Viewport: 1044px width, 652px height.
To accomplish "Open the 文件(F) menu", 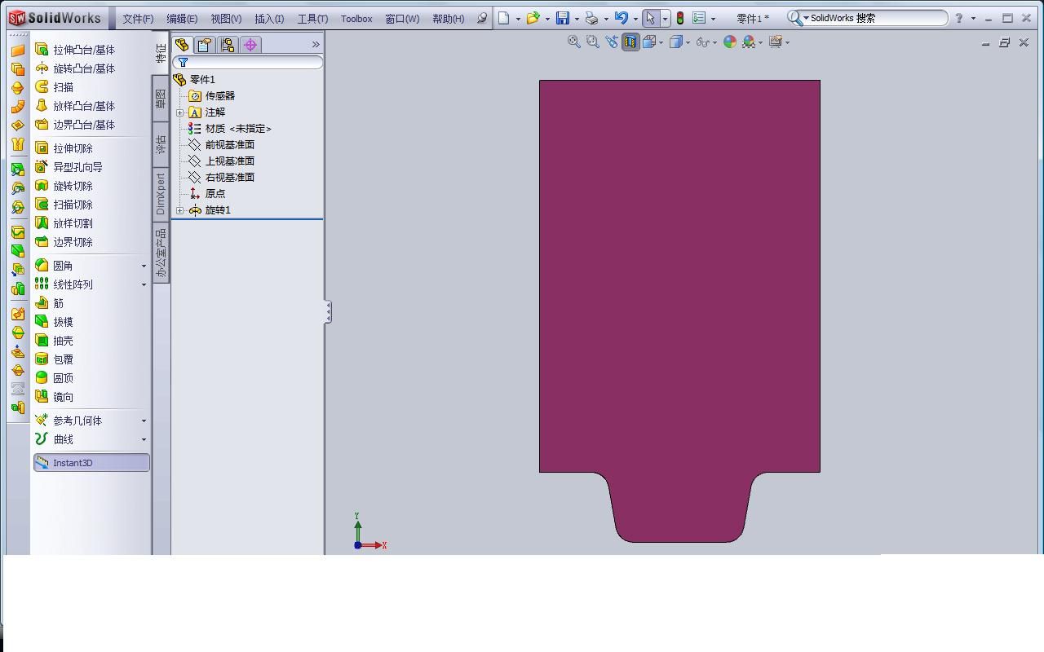I will [138, 18].
